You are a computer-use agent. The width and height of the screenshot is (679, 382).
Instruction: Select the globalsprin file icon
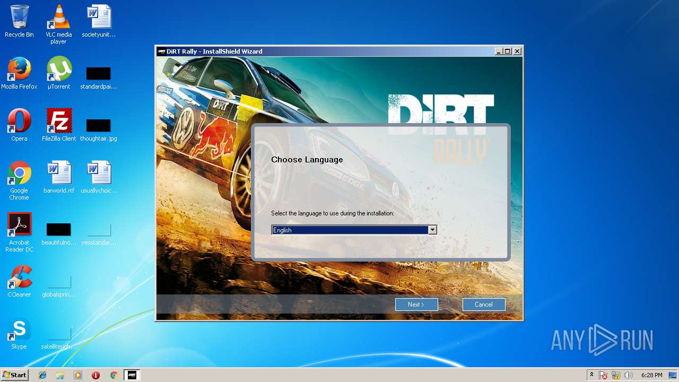tap(59, 285)
